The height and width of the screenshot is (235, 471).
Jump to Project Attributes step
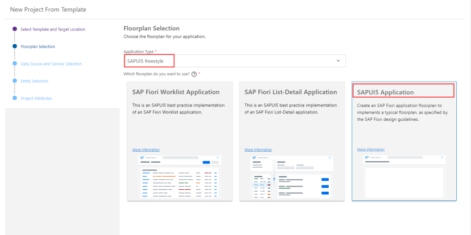(x=36, y=99)
